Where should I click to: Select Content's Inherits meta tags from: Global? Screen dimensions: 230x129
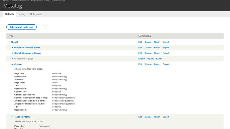click(28, 69)
